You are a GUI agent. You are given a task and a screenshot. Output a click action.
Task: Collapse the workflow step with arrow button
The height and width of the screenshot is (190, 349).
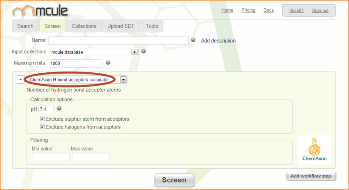pyautogui.click(x=20, y=80)
